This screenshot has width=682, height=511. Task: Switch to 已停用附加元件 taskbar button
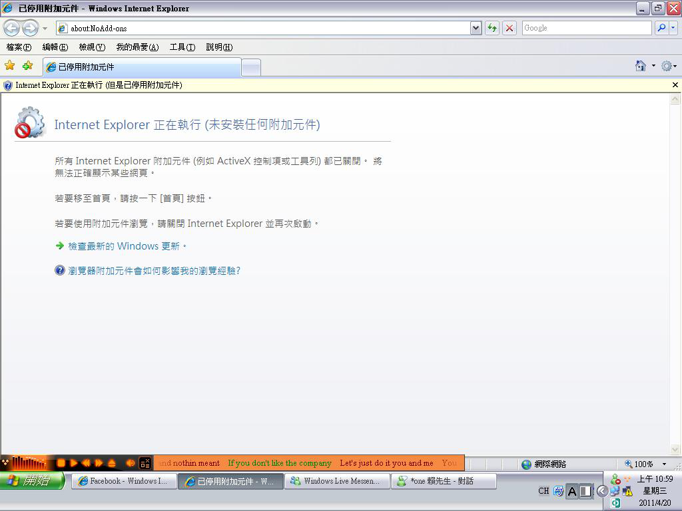click(230, 481)
